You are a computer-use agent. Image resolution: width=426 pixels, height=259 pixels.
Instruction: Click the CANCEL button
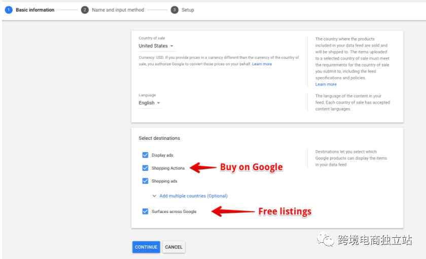click(174, 247)
